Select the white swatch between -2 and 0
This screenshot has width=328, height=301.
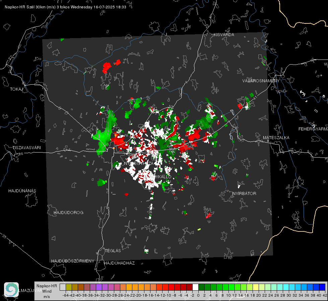[x=195, y=287]
